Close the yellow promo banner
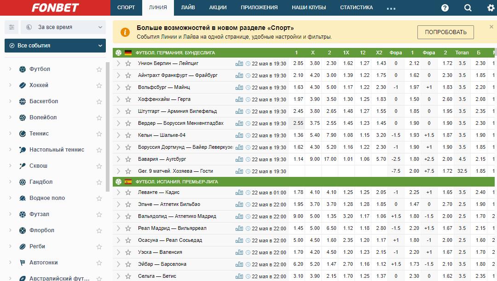Image resolution: width=497 pixels, height=281 pixels. click(491, 27)
